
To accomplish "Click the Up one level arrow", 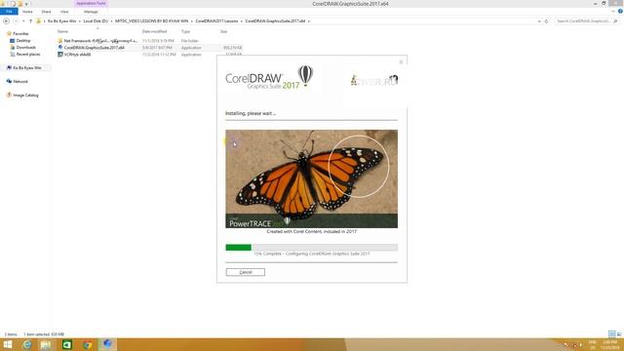I will tap(30, 21).
